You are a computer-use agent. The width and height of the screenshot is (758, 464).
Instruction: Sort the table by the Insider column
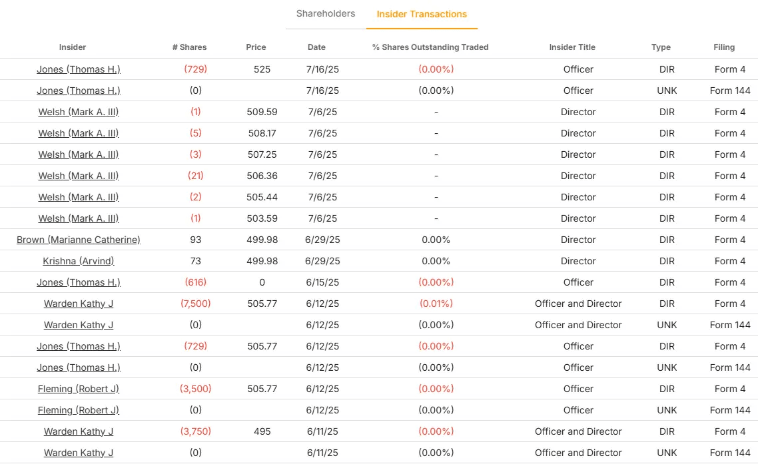click(x=72, y=47)
